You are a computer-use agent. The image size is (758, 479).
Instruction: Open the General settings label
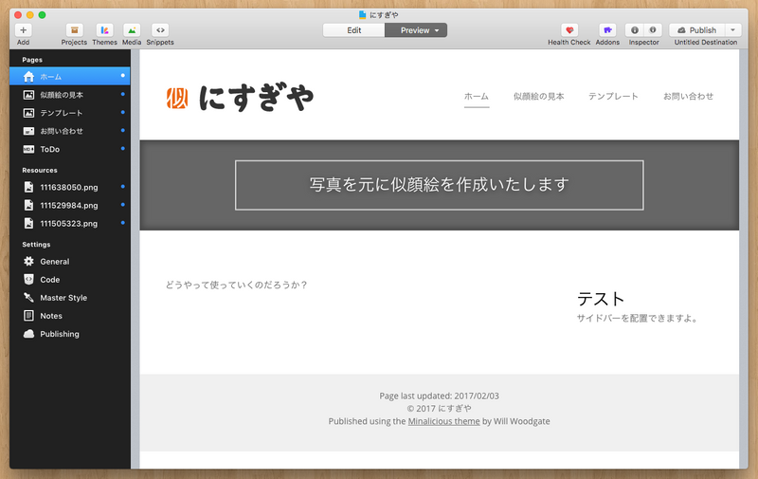pos(55,261)
